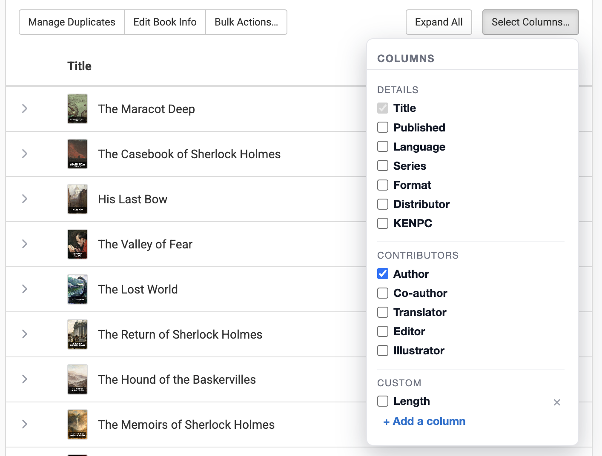Close the Select Columns dropdown
602x456 pixels.
[x=530, y=22]
